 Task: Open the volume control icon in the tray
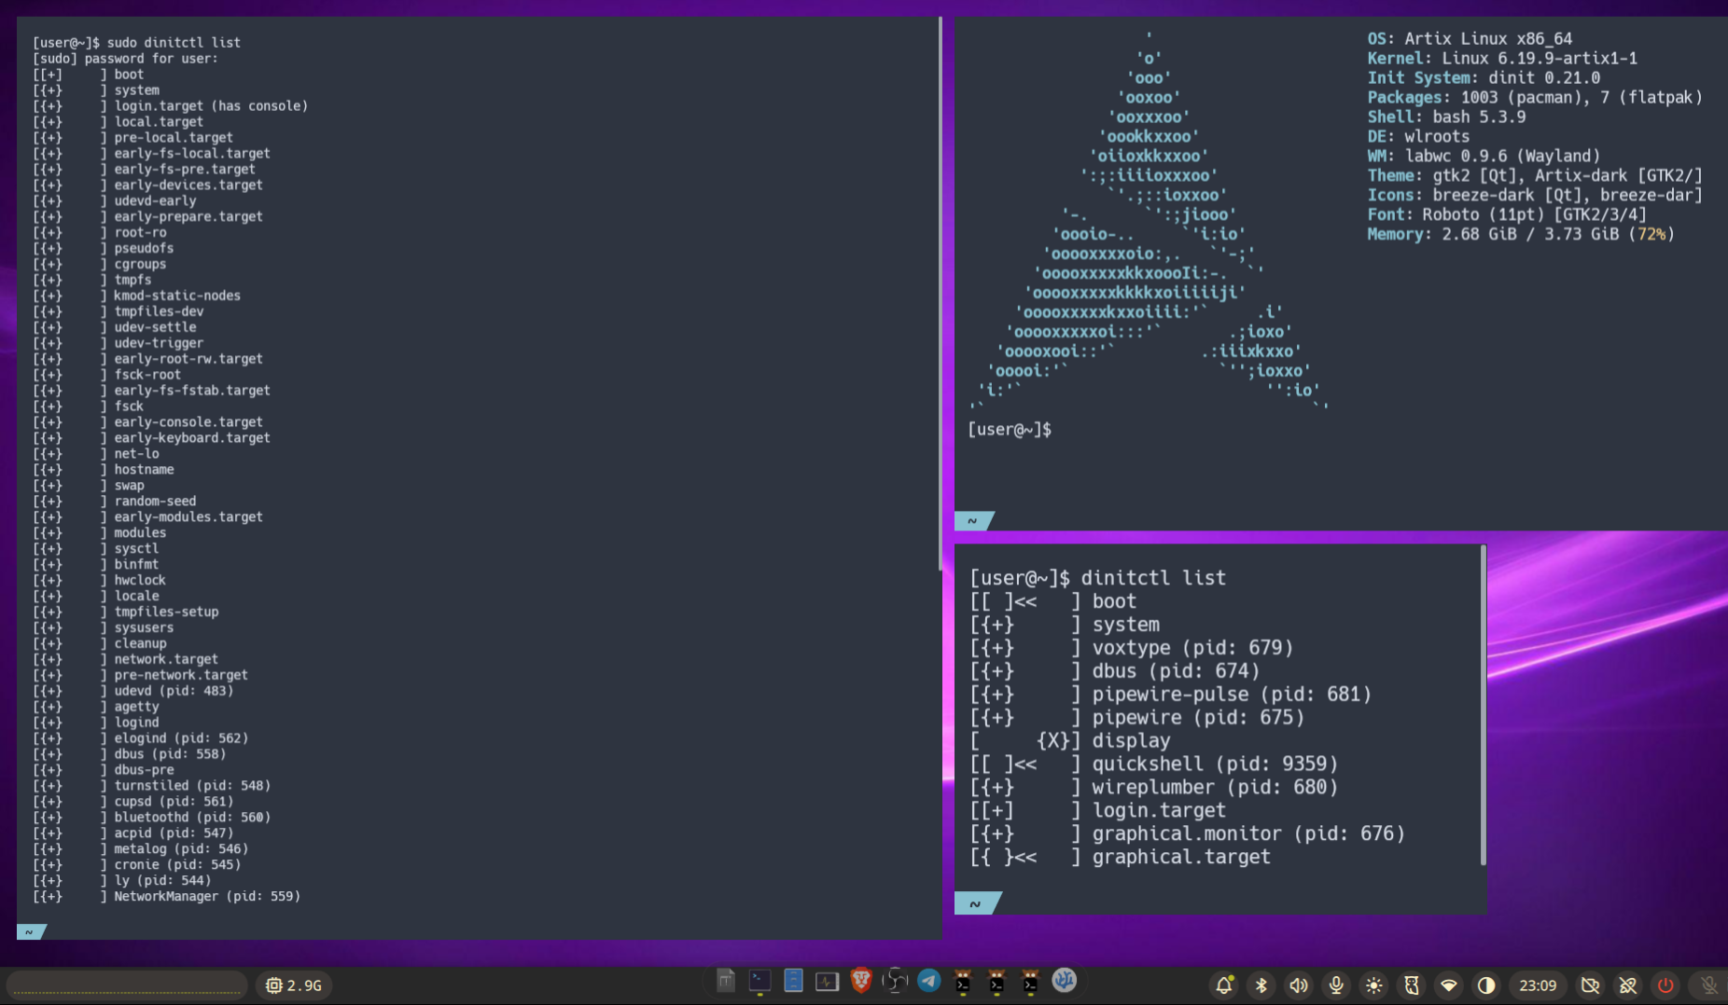click(x=1299, y=984)
